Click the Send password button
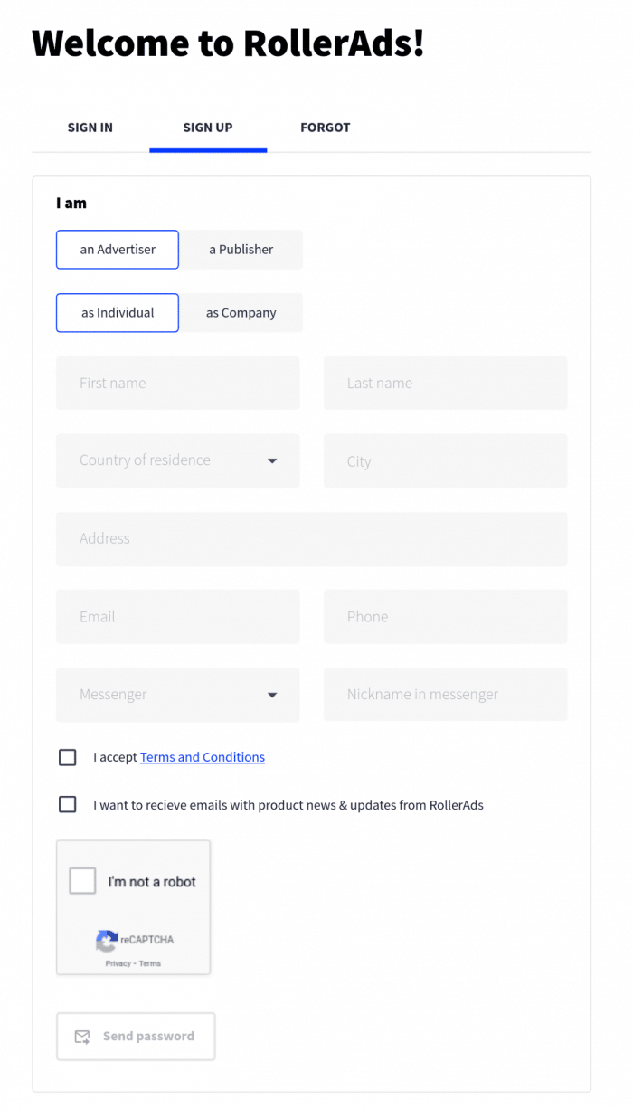The width and height of the screenshot is (633, 1109). point(136,1037)
